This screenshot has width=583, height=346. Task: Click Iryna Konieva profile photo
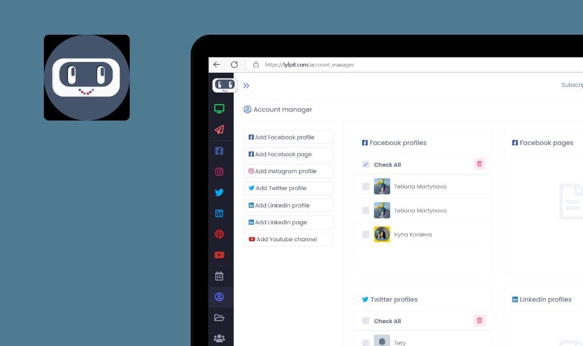[x=382, y=234]
